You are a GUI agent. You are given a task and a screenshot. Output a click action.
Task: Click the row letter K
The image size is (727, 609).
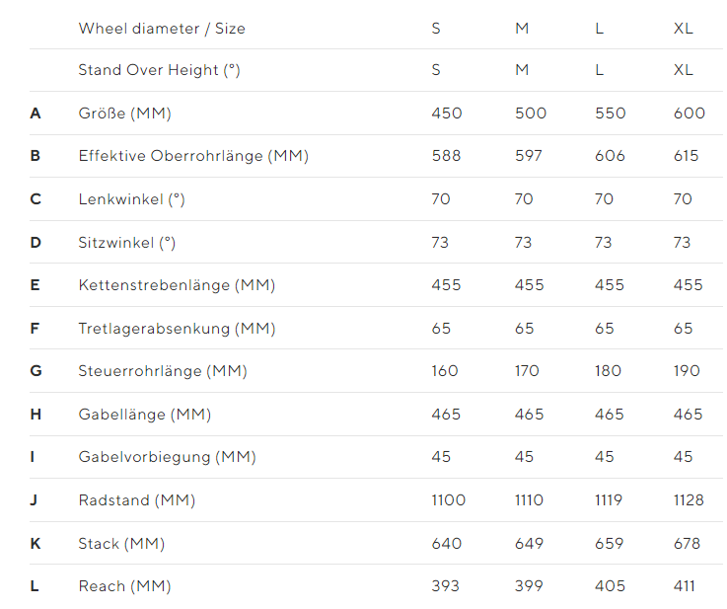coord(36,544)
